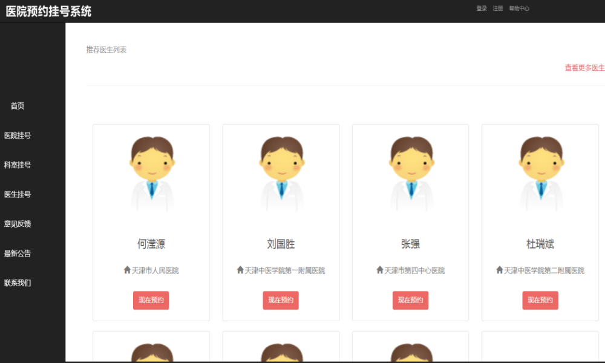Open 联系我们 in the sidebar
The height and width of the screenshot is (363, 605).
point(18,283)
